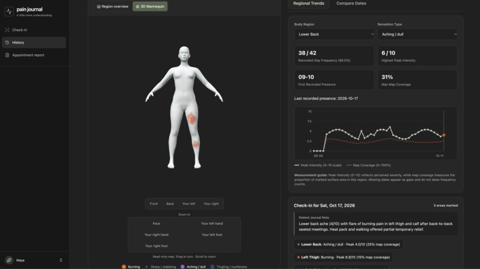Click the History clock icon in sidebar
This screenshot has height=269, width=480.
click(7, 42)
